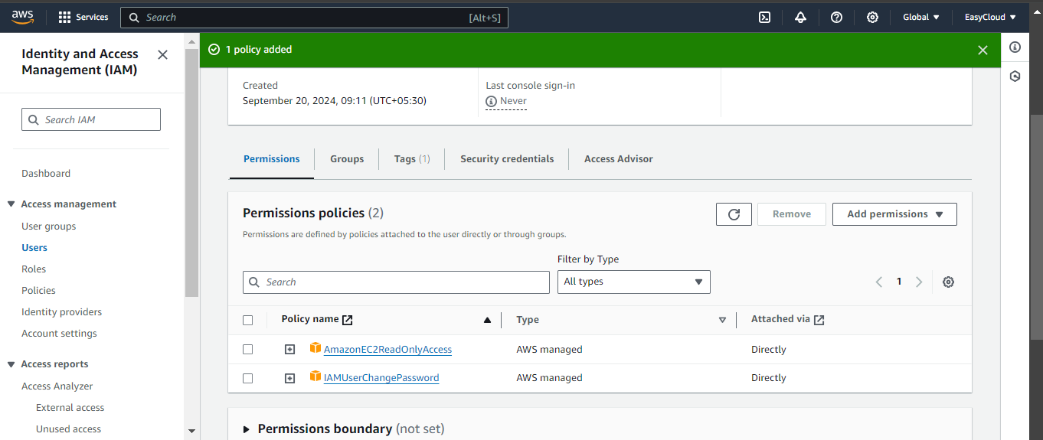Open External access in sidebar
This screenshot has height=440, width=1043.
point(70,408)
